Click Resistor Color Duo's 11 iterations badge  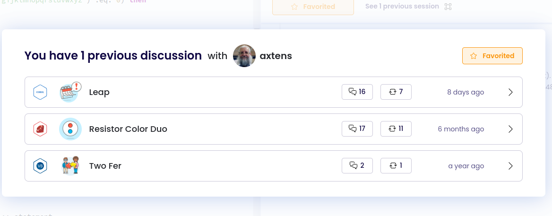tap(396, 129)
